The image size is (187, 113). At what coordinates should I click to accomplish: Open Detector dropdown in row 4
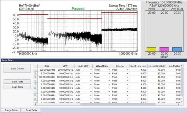pos(127,81)
